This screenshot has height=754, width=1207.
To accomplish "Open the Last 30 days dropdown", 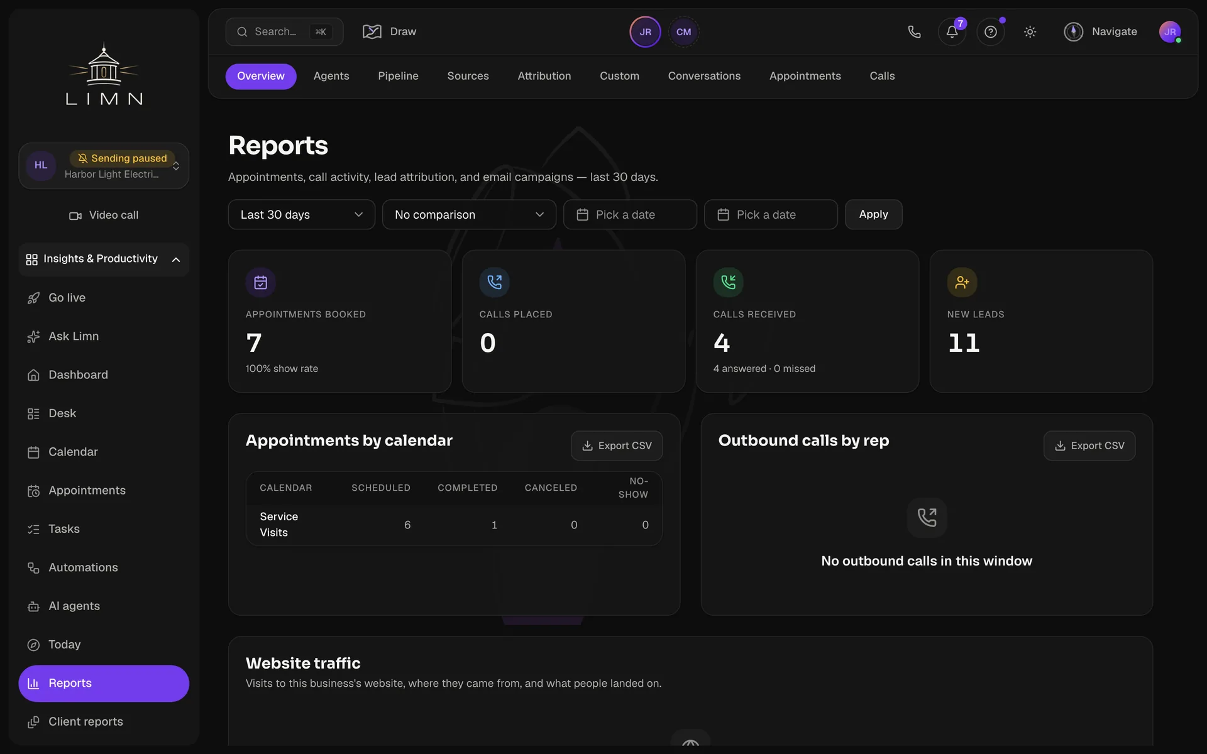I will (x=302, y=215).
